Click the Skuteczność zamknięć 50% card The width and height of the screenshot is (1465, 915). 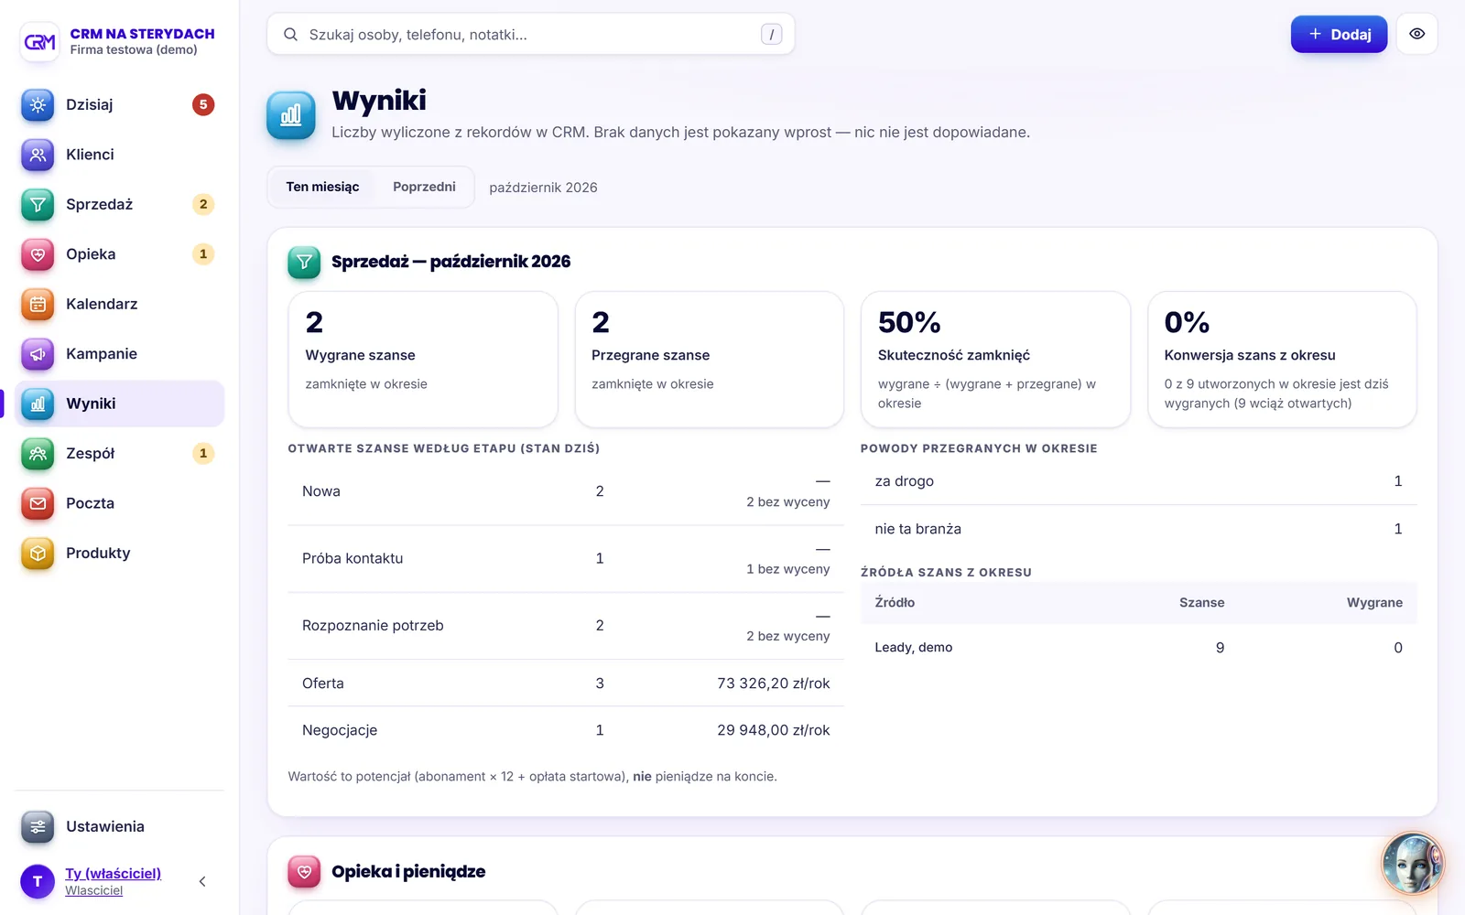tap(995, 360)
